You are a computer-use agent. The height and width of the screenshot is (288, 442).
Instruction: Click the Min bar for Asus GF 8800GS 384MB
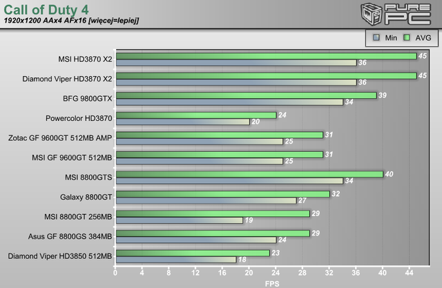point(196,240)
